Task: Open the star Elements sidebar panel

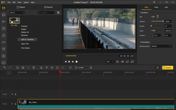Action: coord(4,56)
